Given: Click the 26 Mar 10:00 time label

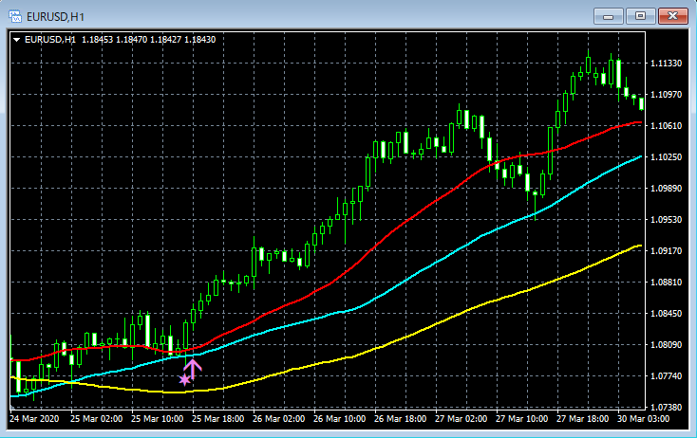Looking at the screenshot, I should click(340, 419).
